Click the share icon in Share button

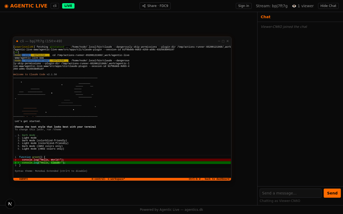pos(144,6)
